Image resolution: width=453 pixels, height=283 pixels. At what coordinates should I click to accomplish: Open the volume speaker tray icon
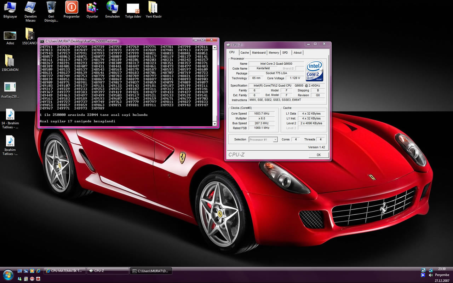point(431,275)
